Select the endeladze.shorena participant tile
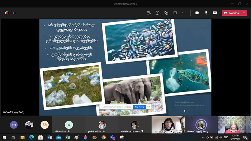Viewport: 251px width, 141px height. pos(135,125)
